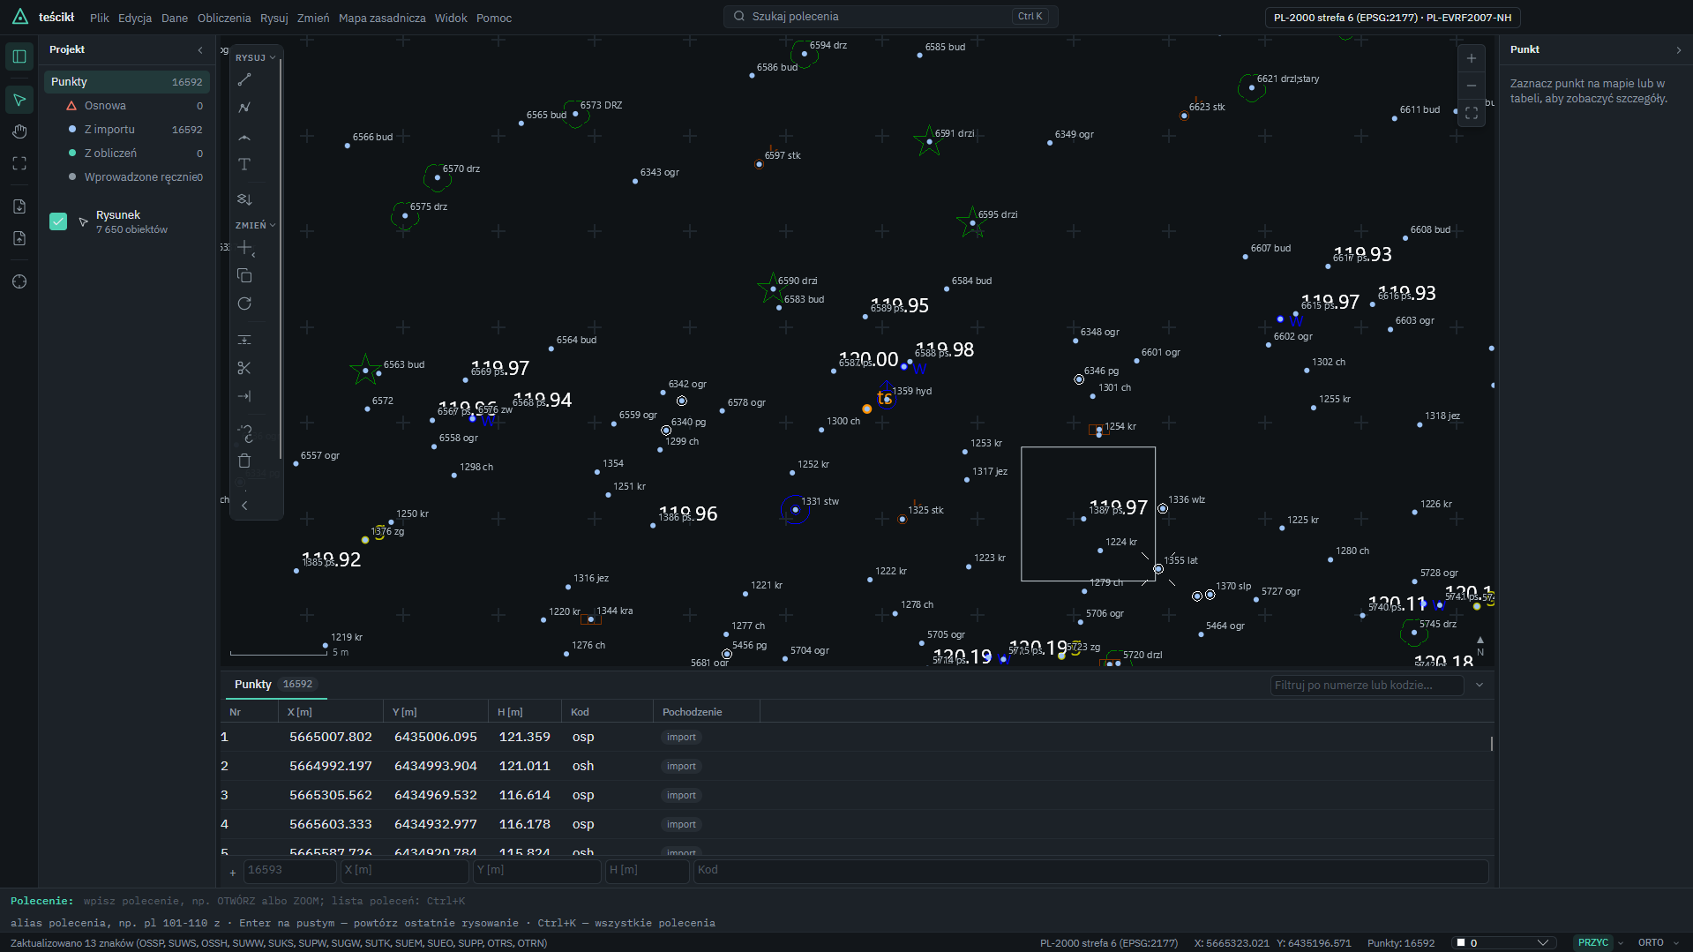Select the move tool under ZMIEŃ
Viewport: 1693px width, 952px height.
click(x=245, y=248)
